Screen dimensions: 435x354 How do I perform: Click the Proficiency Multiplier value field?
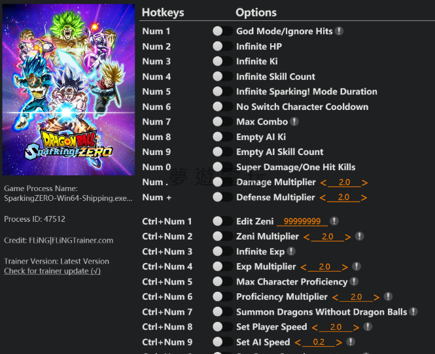coord(356,297)
